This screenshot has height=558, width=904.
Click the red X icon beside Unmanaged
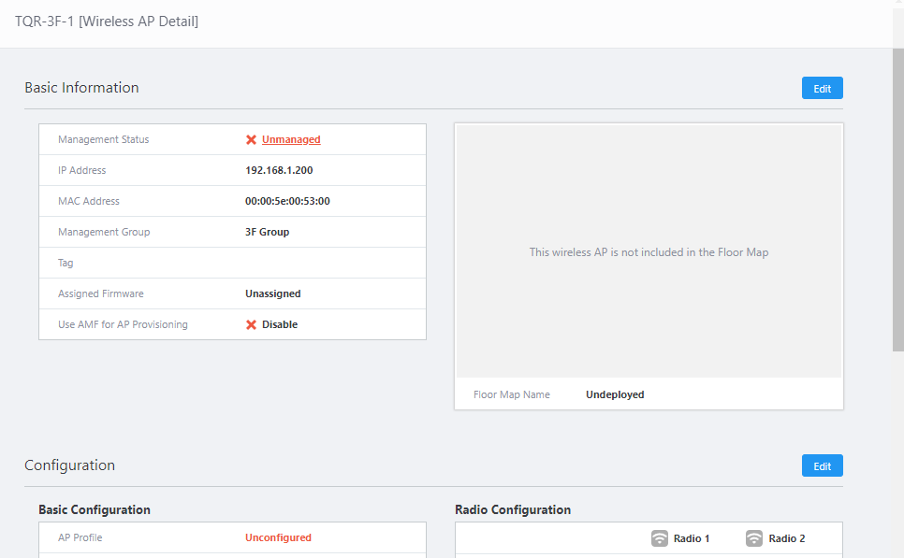[251, 140]
